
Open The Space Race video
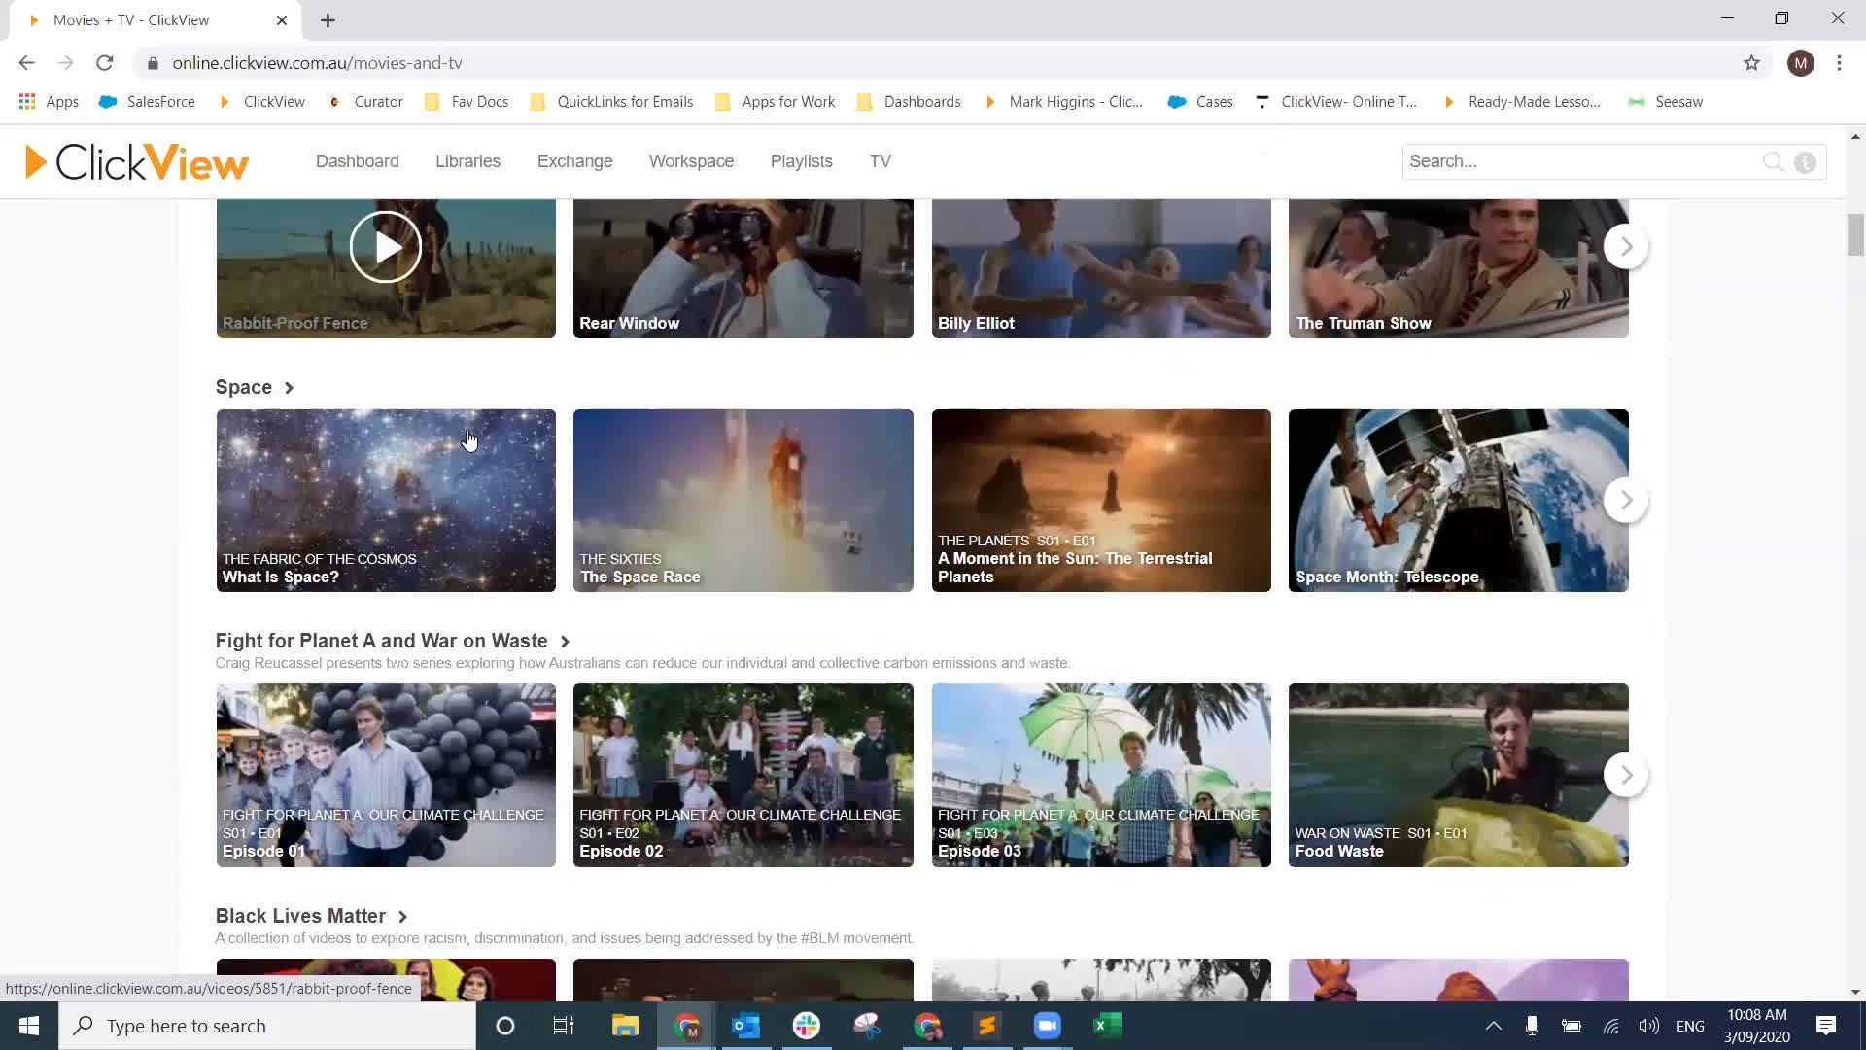pos(743,501)
